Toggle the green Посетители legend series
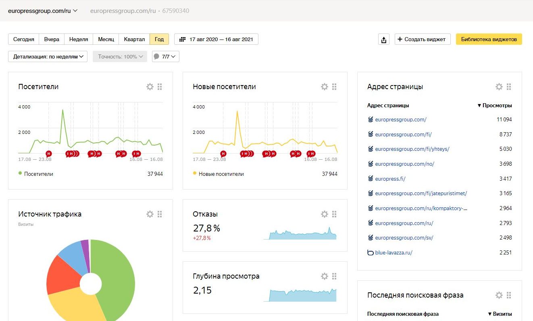The image size is (533, 321). point(36,174)
